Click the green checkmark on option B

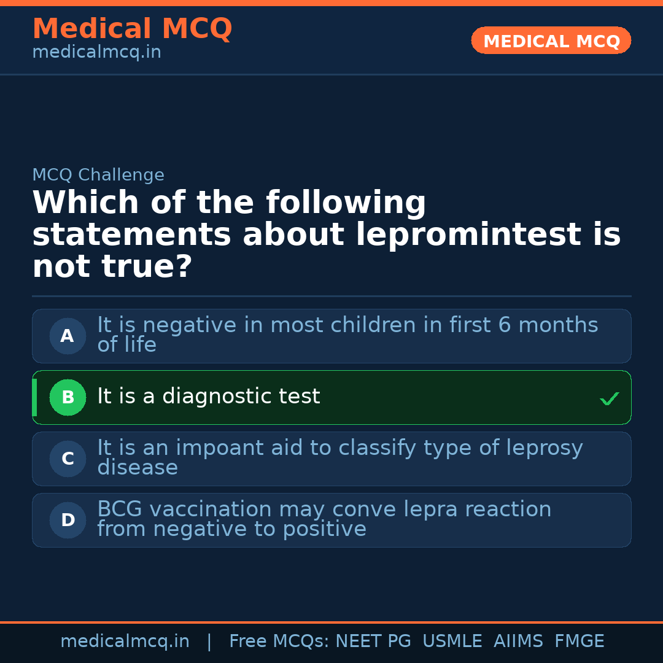click(609, 399)
